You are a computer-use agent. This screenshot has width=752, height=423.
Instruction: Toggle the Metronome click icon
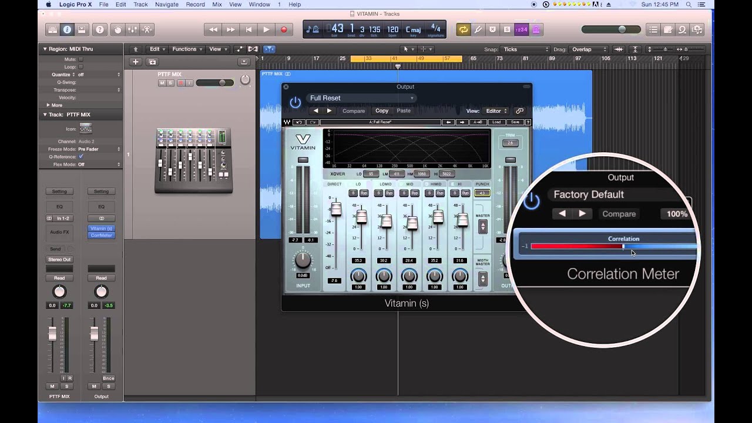535,29
